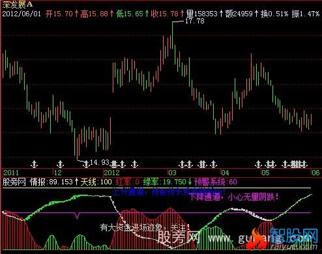Click the date 2012/06/01 in the header
322x254 pixels.
pyautogui.click(x=22, y=14)
